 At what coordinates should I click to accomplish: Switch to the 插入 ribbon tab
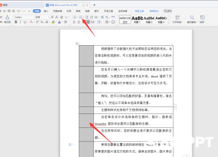(46, 11)
